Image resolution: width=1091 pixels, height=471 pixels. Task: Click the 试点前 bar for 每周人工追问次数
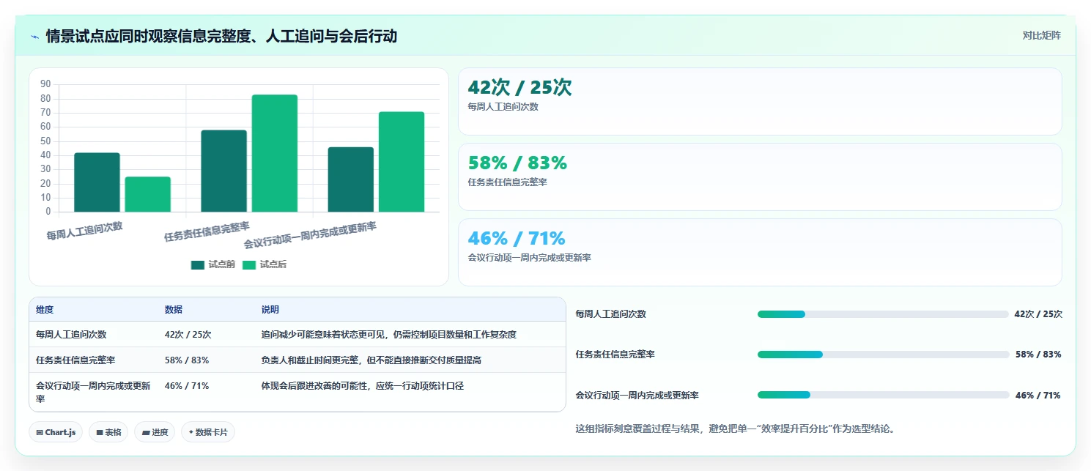coord(97,182)
